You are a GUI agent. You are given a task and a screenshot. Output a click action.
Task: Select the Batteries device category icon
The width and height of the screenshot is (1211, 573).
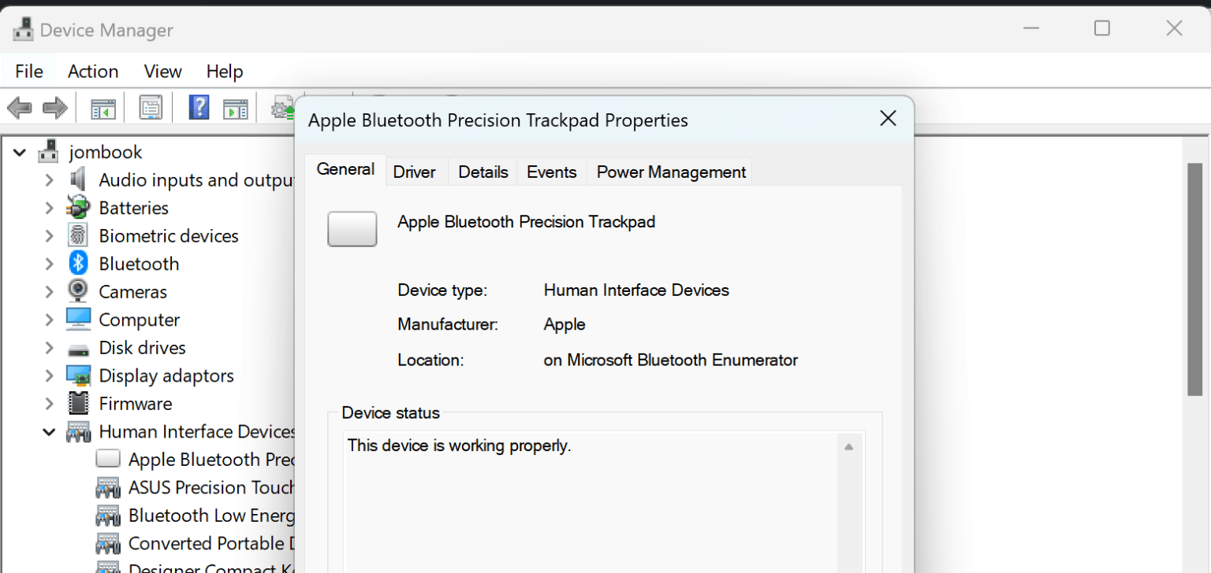tap(77, 207)
